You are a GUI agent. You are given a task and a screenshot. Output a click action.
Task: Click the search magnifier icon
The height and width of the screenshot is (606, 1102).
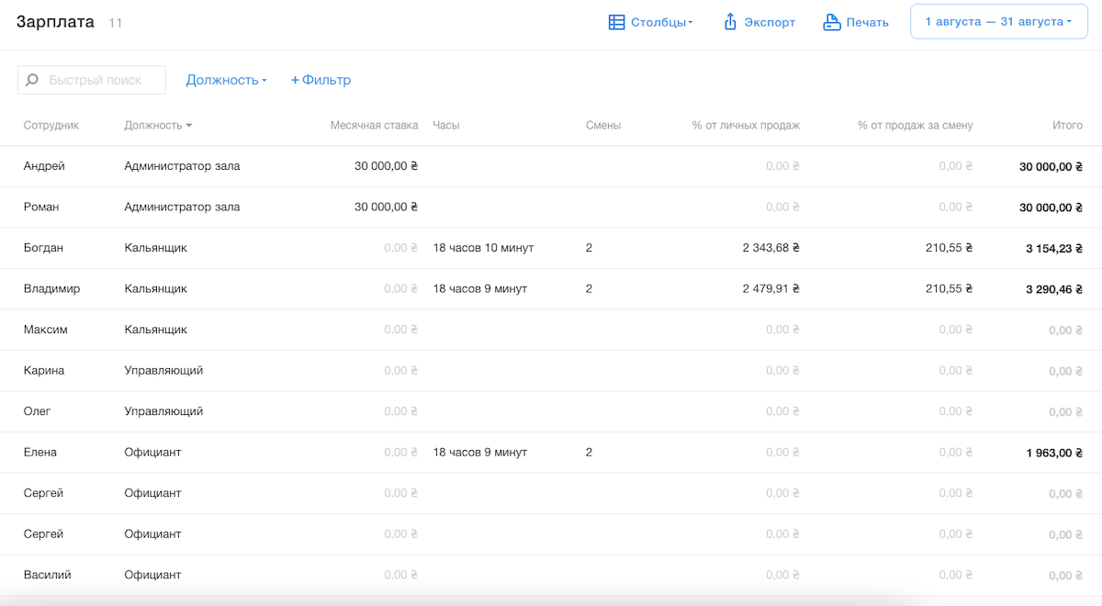point(32,80)
